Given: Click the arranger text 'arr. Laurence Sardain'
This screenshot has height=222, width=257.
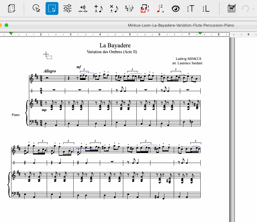Looking at the screenshot, I should [187, 63].
